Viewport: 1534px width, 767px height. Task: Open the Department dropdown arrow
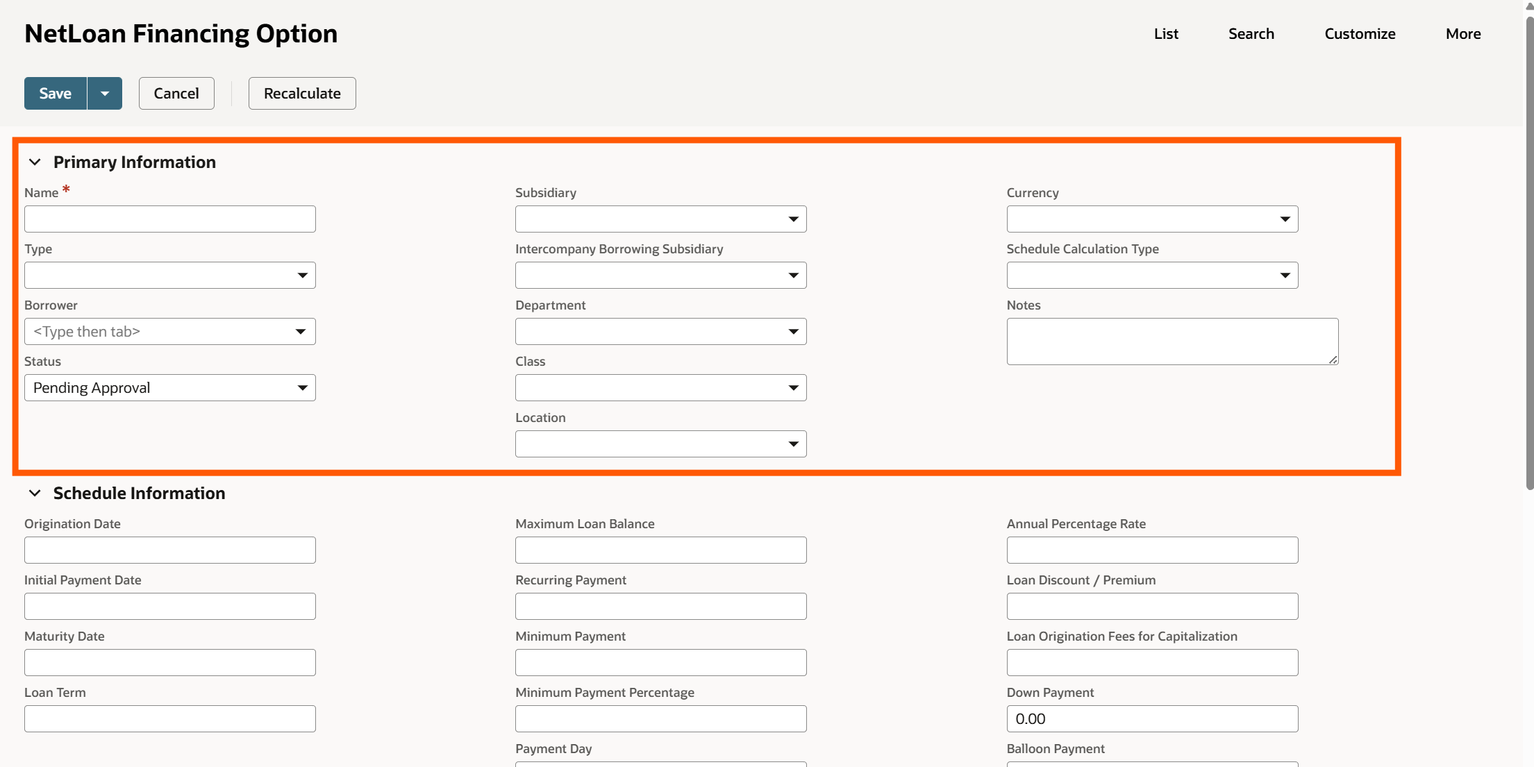[x=793, y=332]
